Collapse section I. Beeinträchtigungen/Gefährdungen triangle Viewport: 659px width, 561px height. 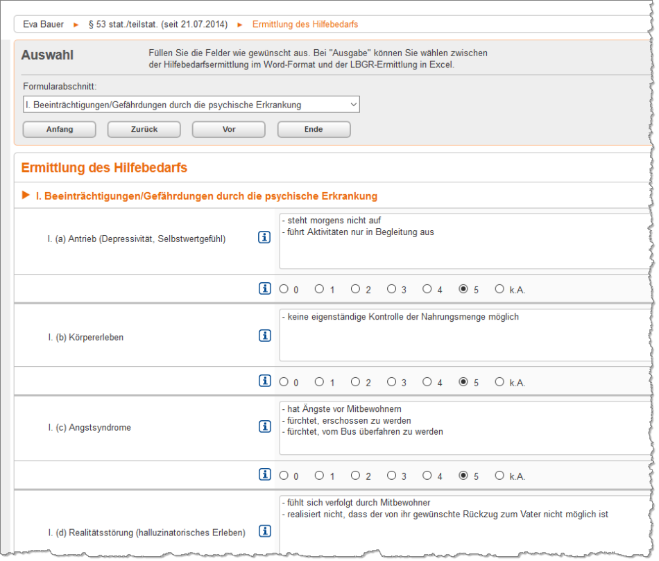[x=26, y=196]
